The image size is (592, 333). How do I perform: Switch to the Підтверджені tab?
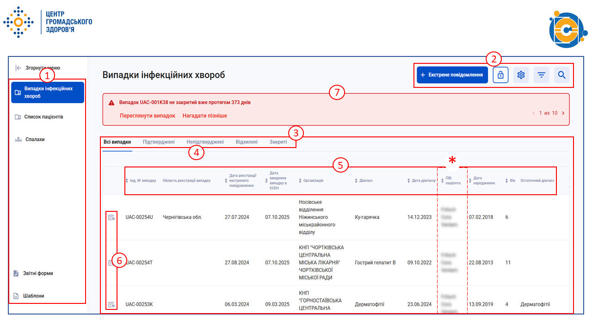pyautogui.click(x=159, y=142)
